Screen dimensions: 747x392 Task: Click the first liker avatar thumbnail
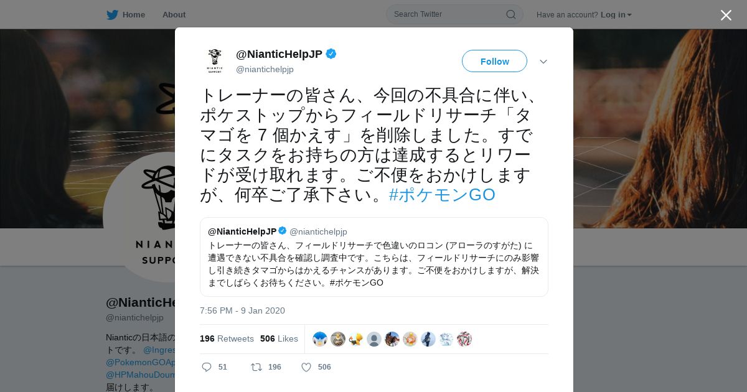click(320, 339)
